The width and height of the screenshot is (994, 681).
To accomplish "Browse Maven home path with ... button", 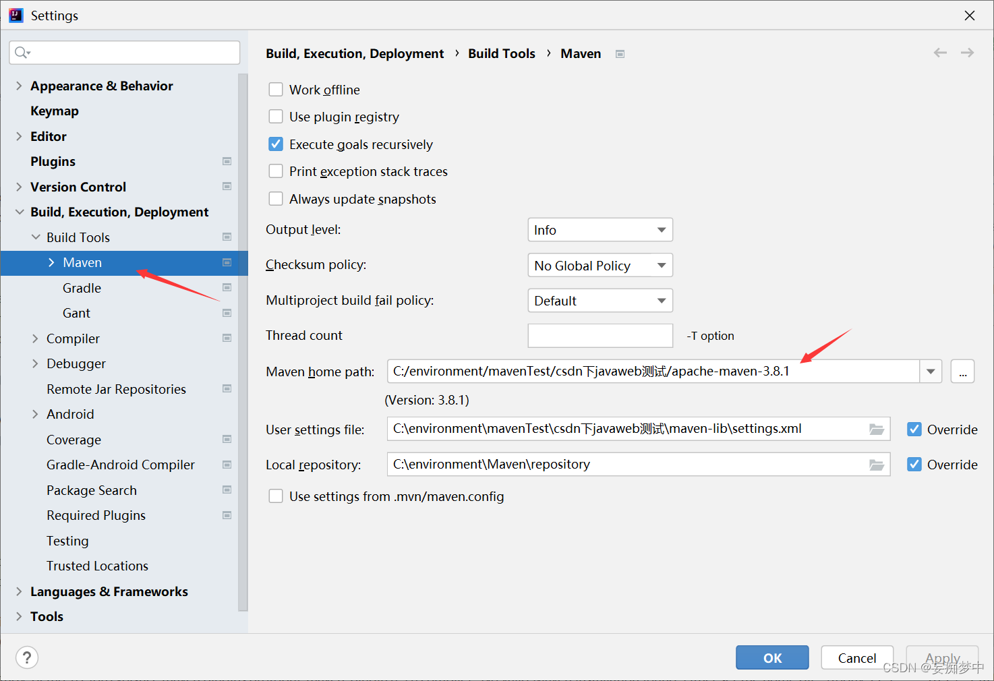I will pos(962,372).
